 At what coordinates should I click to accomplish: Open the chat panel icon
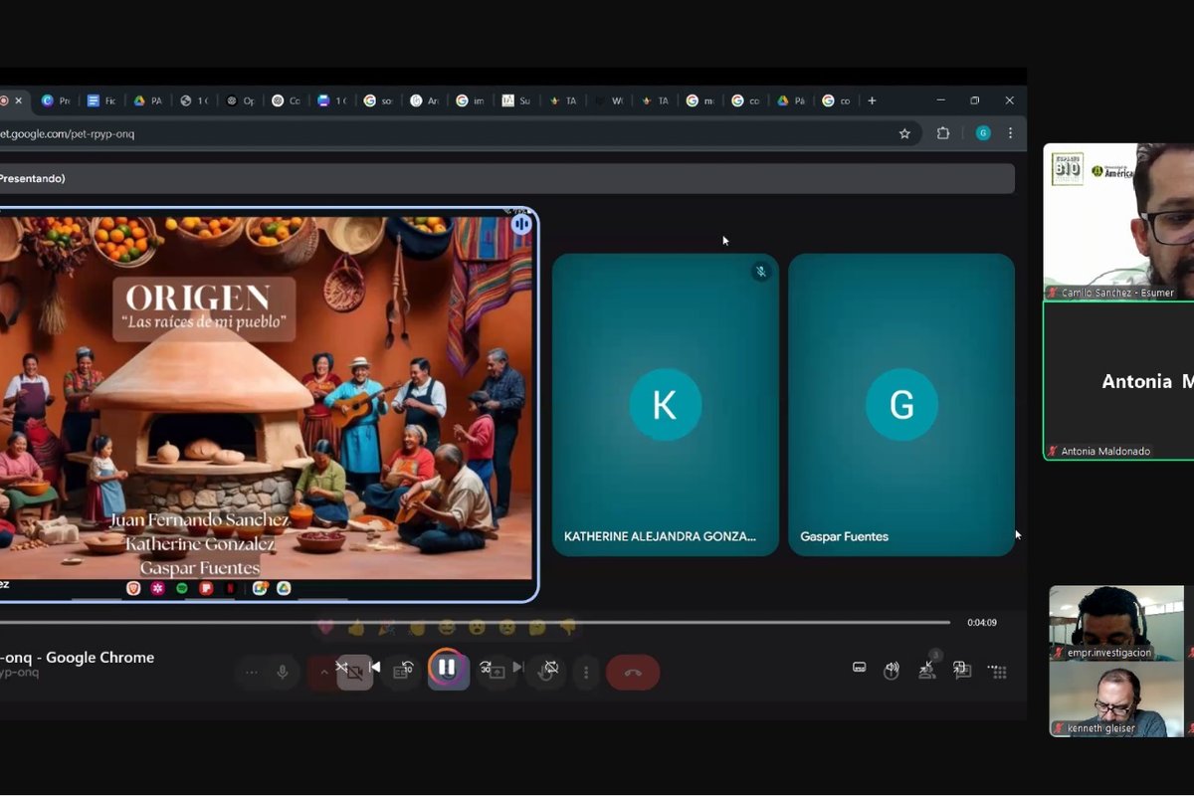pos(961,670)
